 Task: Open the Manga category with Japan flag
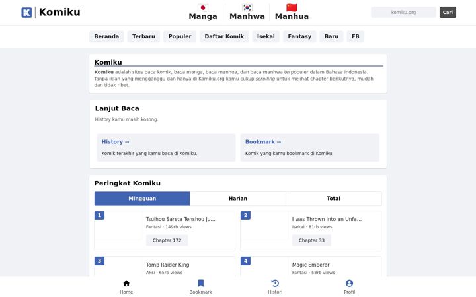[x=203, y=12]
